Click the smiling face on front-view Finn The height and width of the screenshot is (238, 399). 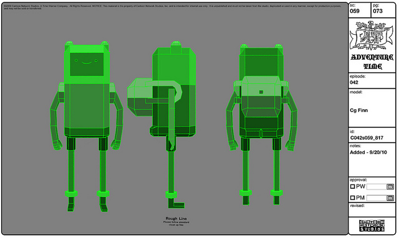point(87,62)
